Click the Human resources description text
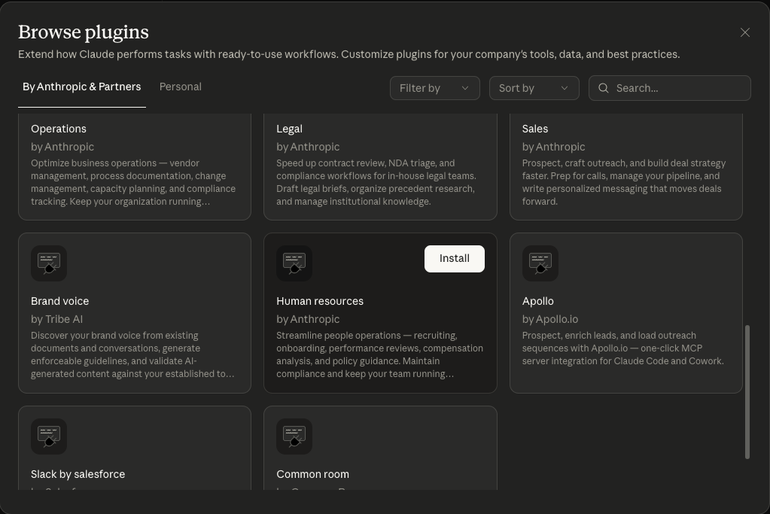Viewport: 770px width, 514px height. tap(379, 354)
